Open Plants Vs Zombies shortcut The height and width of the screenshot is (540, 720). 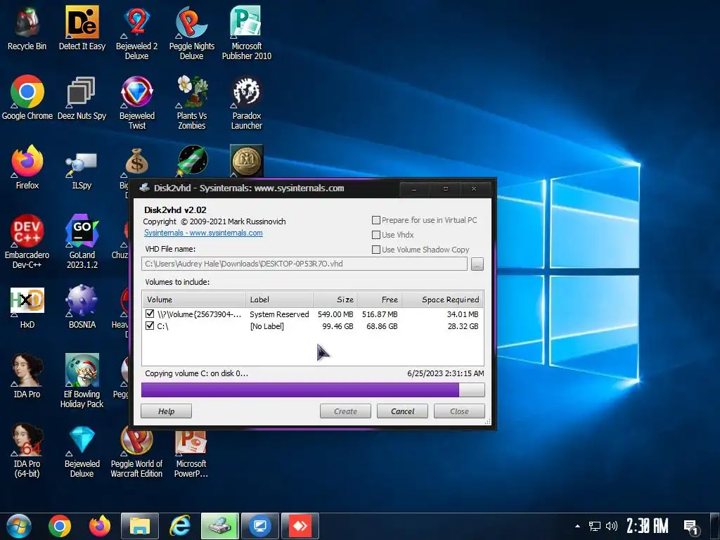pyautogui.click(x=191, y=103)
